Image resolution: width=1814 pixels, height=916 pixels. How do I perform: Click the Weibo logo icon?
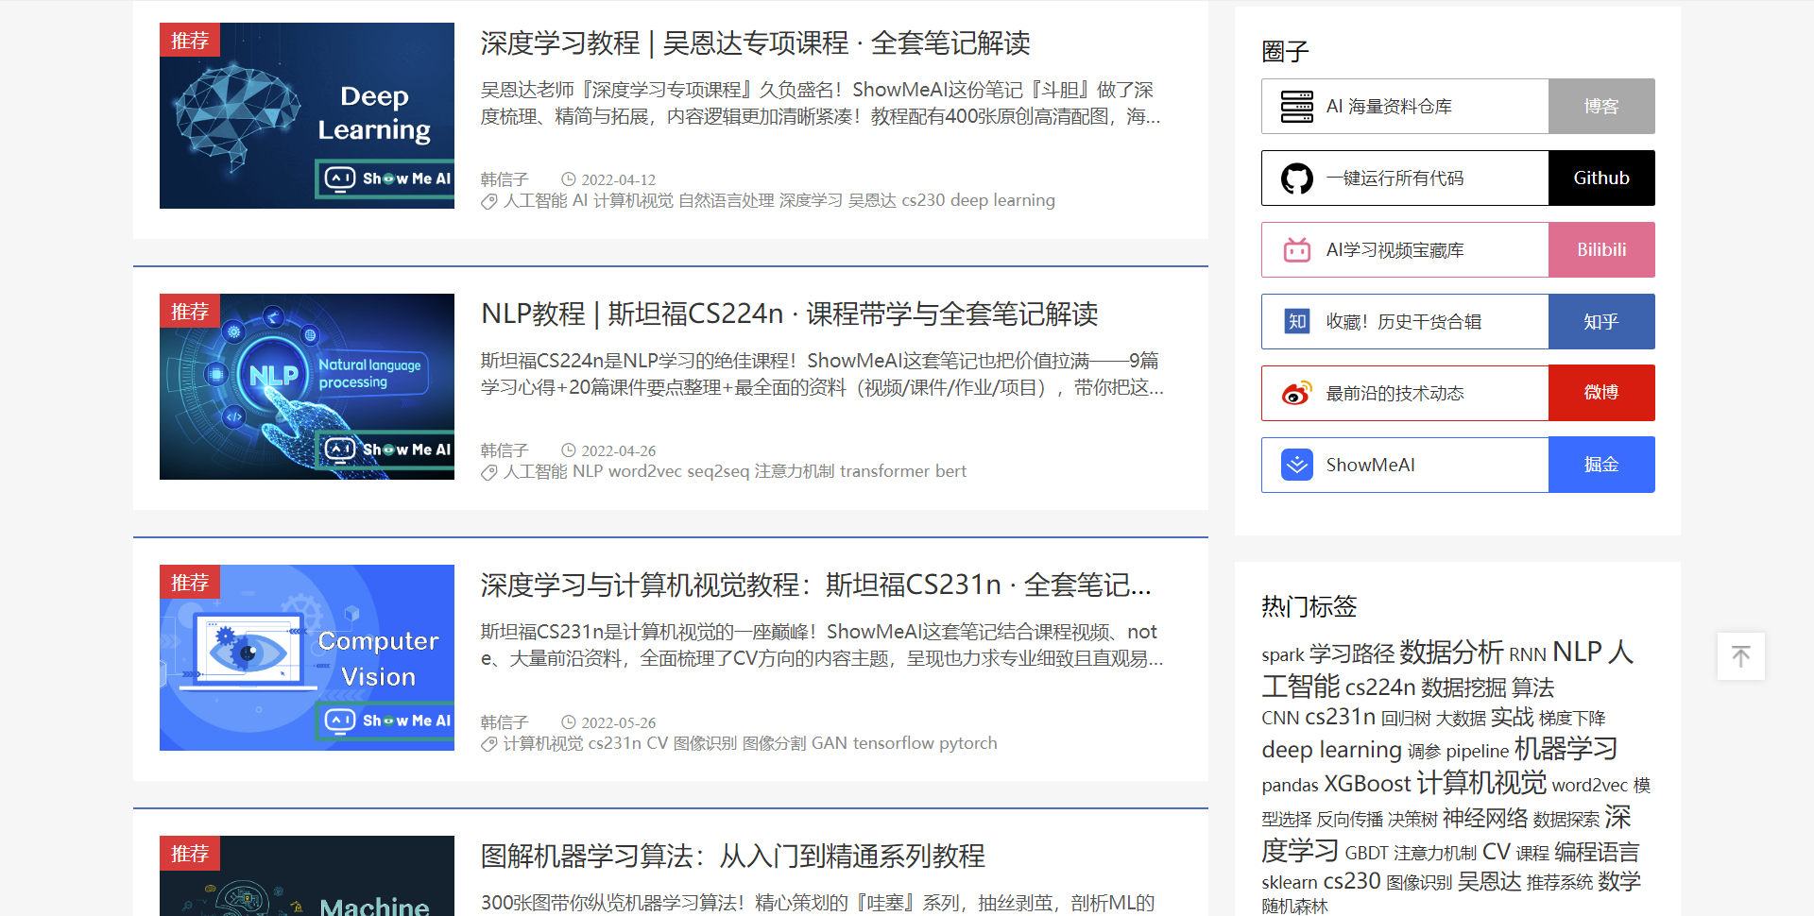click(1296, 394)
